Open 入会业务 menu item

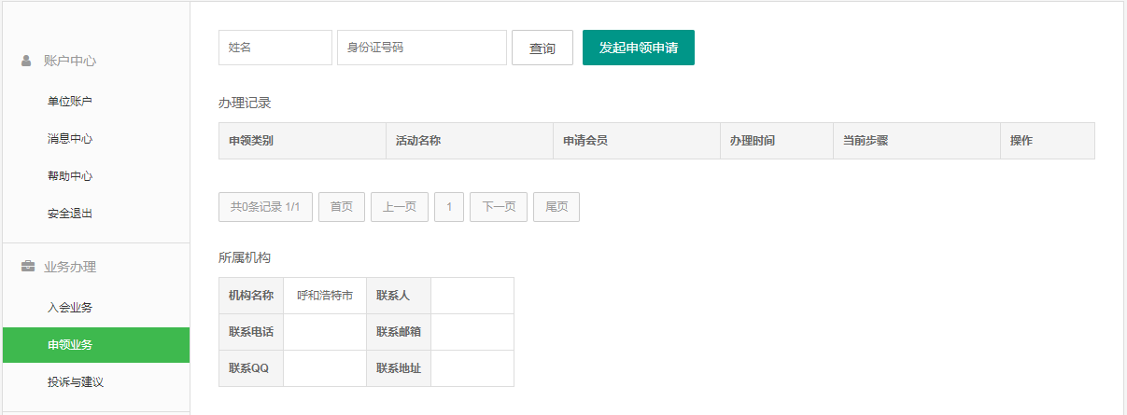(x=70, y=308)
